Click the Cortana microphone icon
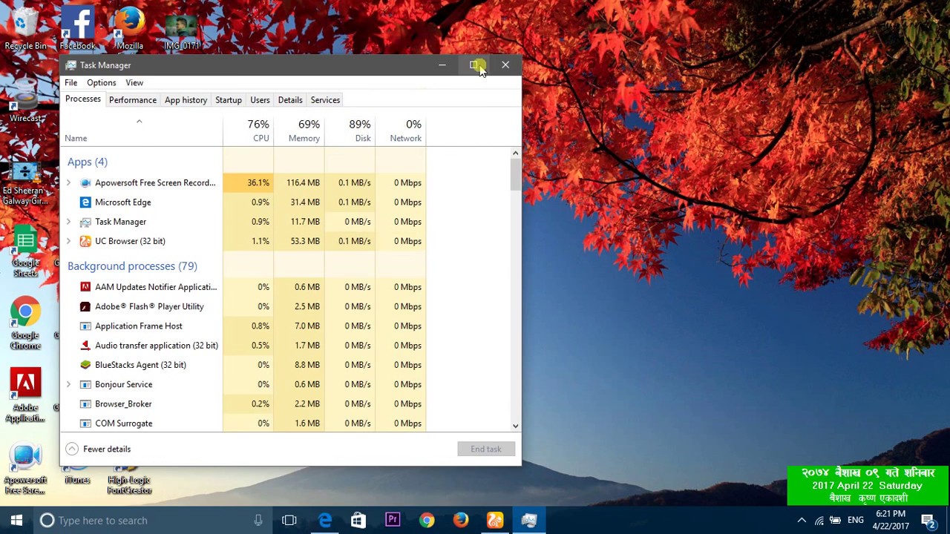Image resolution: width=950 pixels, height=534 pixels. (x=258, y=520)
